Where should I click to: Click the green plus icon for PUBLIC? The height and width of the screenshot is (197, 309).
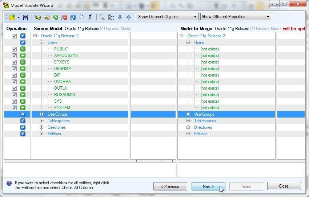pos(23,49)
